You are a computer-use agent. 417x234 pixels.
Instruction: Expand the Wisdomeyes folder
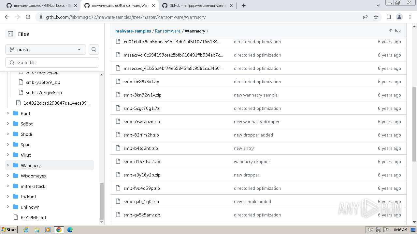coord(8,176)
